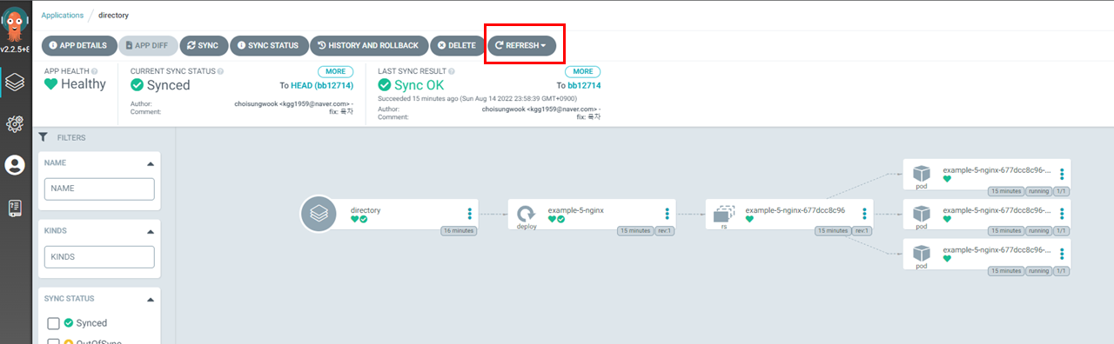
Task: Click the Sync OK green check icon
Action: [x=385, y=85]
